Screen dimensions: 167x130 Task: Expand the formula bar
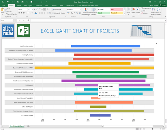coord(165,20)
